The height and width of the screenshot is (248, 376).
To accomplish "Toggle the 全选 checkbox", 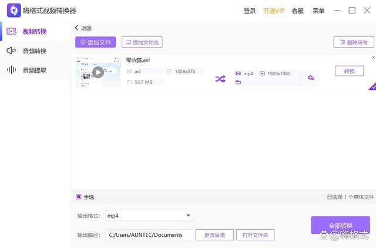I will tap(78, 197).
